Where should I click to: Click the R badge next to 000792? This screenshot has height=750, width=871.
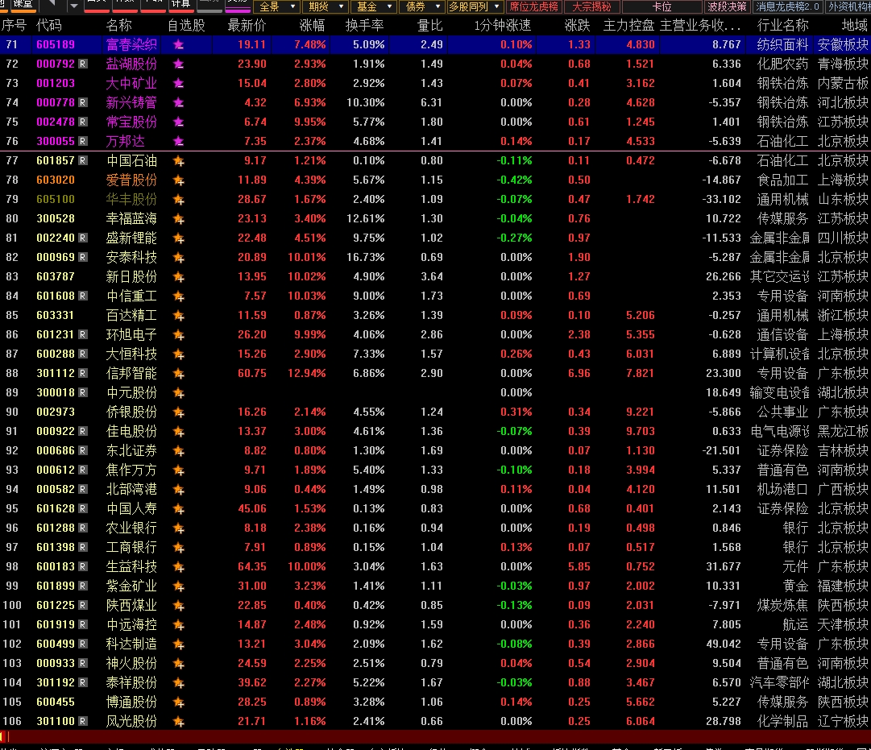(83, 64)
